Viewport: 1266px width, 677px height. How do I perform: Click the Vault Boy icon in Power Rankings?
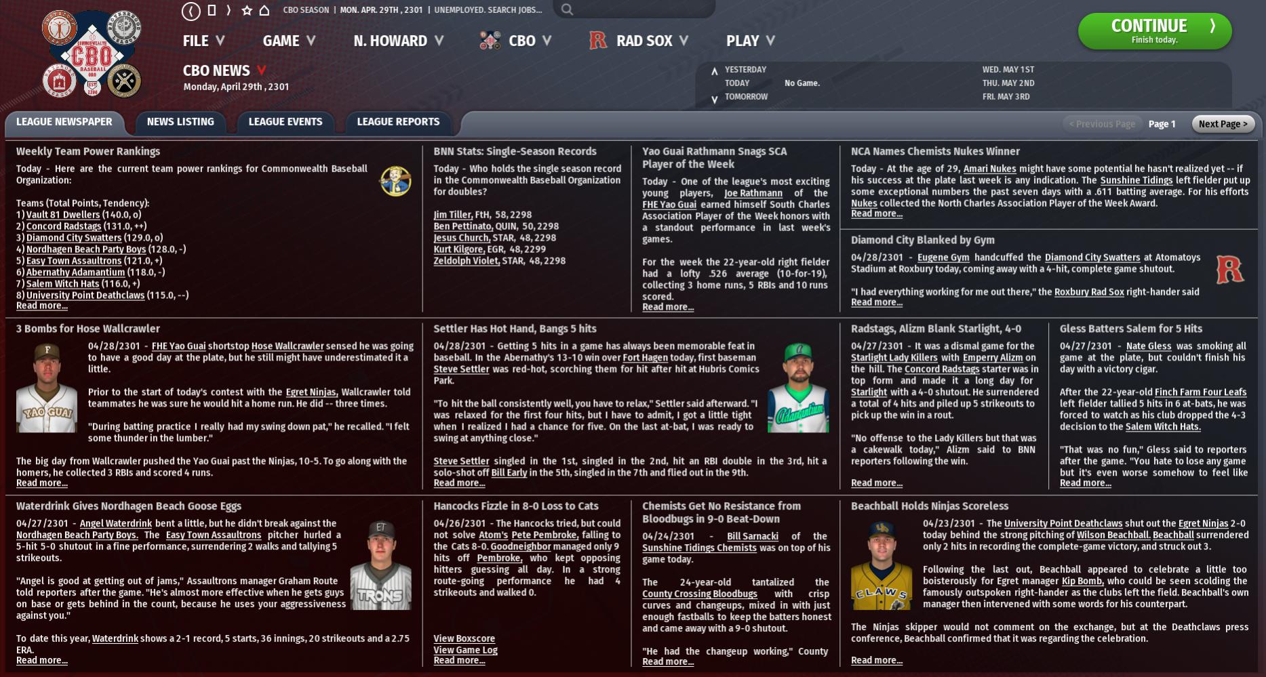(x=395, y=181)
